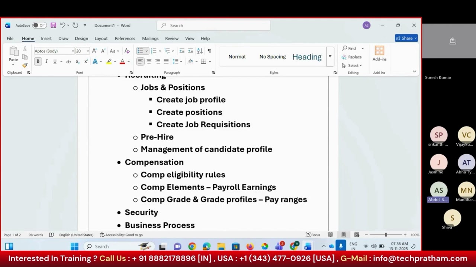The width and height of the screenshot is (476, 267).
Task: Open Firefox from the taskbar
Action: click(x=250, y=247)
